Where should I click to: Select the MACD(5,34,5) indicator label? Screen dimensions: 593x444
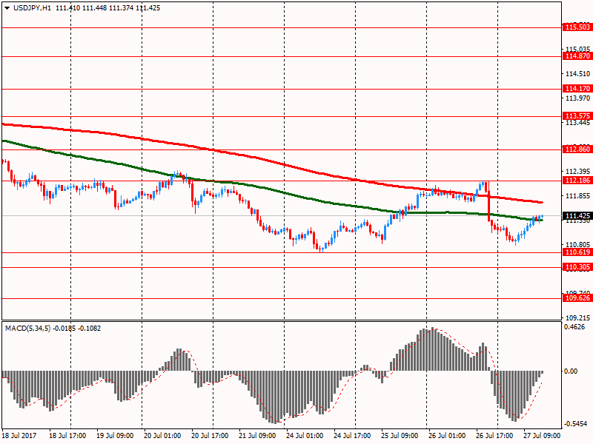pyautogui.click(x=28, y=329)
